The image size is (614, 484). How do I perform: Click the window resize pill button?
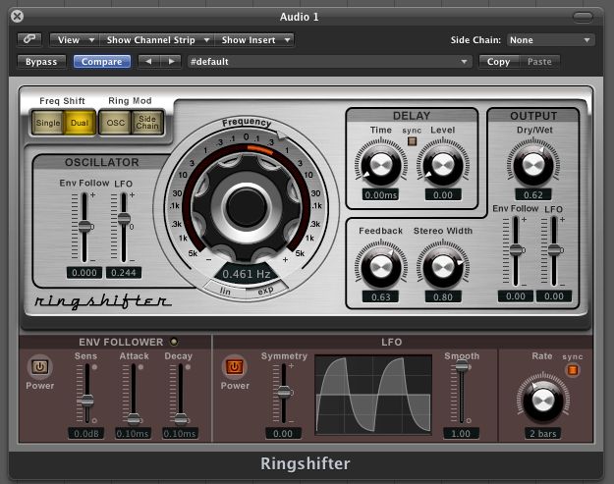click(x=584, y=17)
